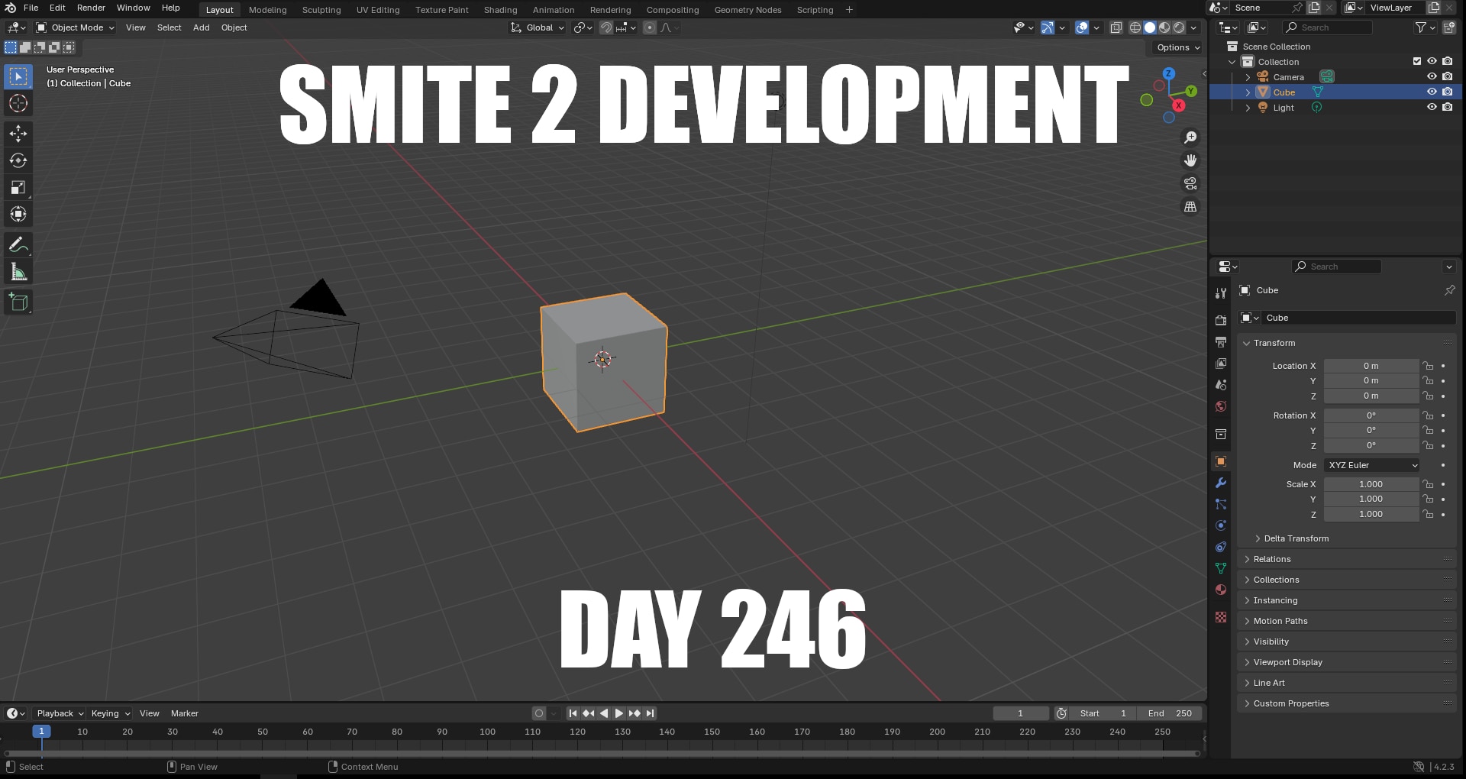Image resolution: width=1466 pixels, height=779 pixels.
Task: Open the Output properties tab
Action: coord(1221,341)
